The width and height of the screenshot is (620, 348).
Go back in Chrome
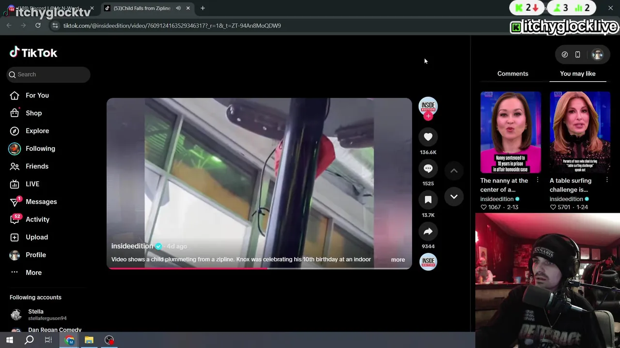(x=9, y=26)
